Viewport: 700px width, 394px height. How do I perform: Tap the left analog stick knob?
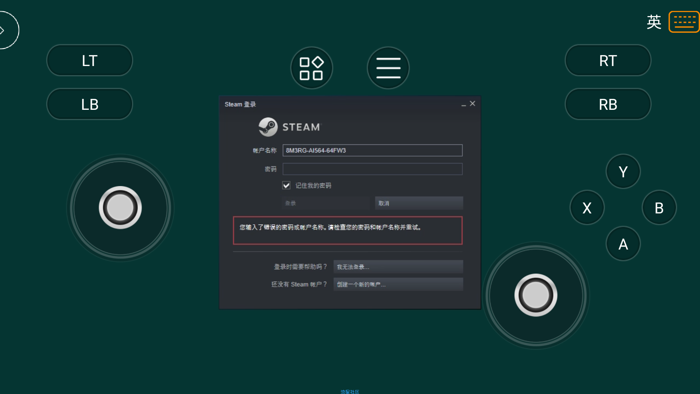pyautogui.click(x=120, y=208)
